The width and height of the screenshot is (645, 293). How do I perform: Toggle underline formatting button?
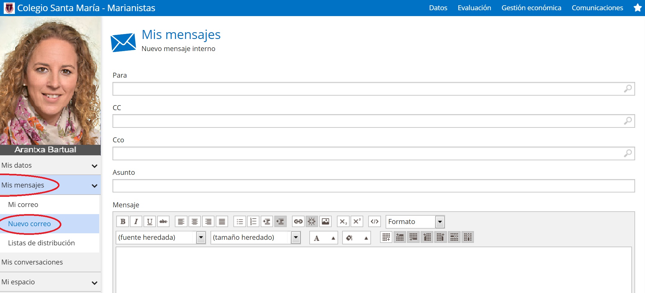(150, 222)
